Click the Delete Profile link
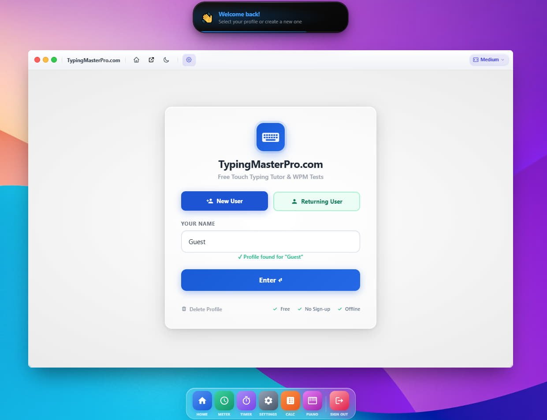Viewport: 547px width, 420px height. (202, 309)
